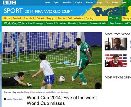The height and width of the screenshot is (107, 131).
Task: Open Features & Video section
Action: click(x=98, y=23)
